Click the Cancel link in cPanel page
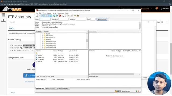Image resolution: width=172 pixels, height=96 pixels. coord(12,92)
